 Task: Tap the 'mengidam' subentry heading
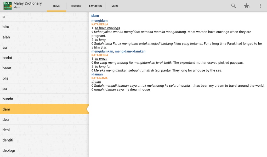tap(99, 21)
